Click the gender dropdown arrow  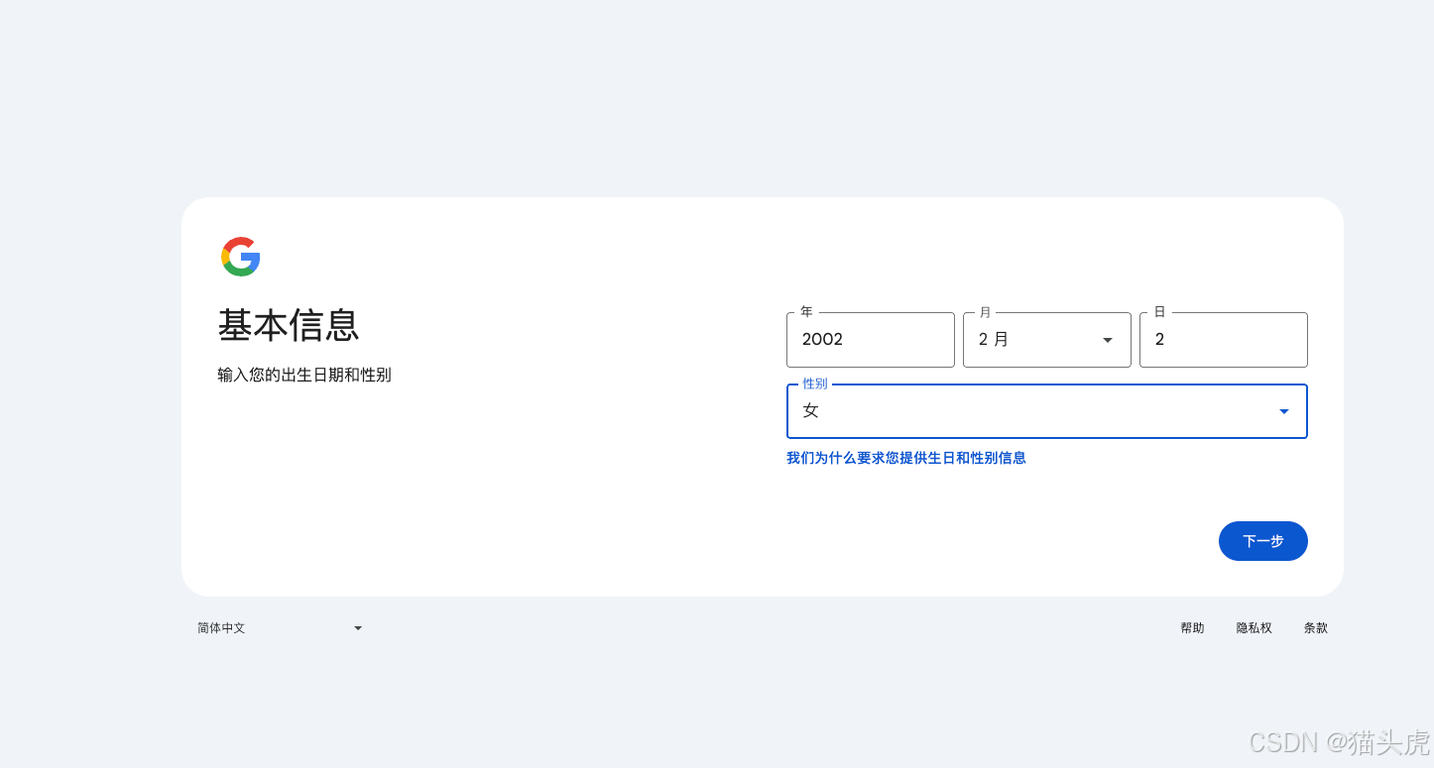pyautogui.click(x=1283, y=410)
